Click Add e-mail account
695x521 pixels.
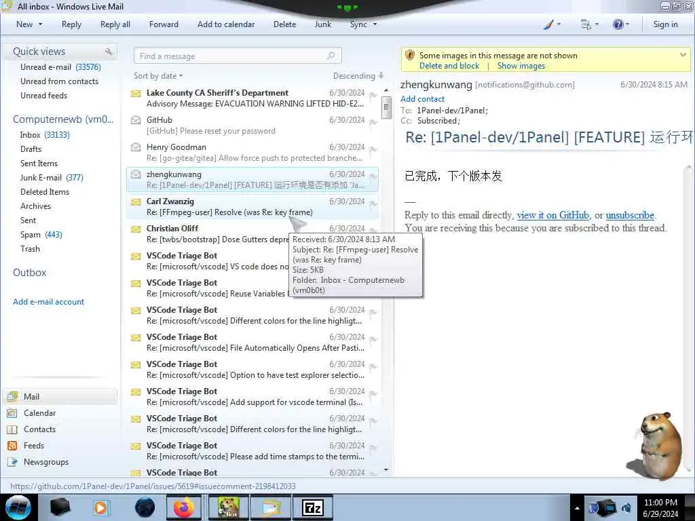(48, 302)
